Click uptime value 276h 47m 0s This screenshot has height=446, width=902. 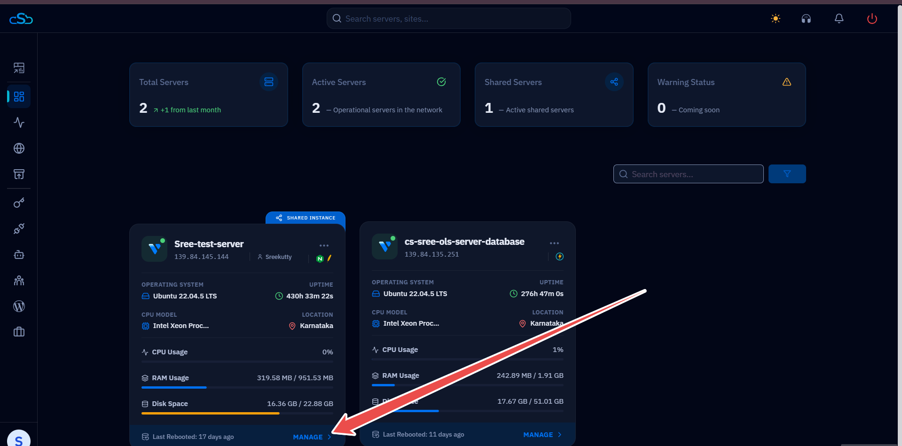point(542,294)
